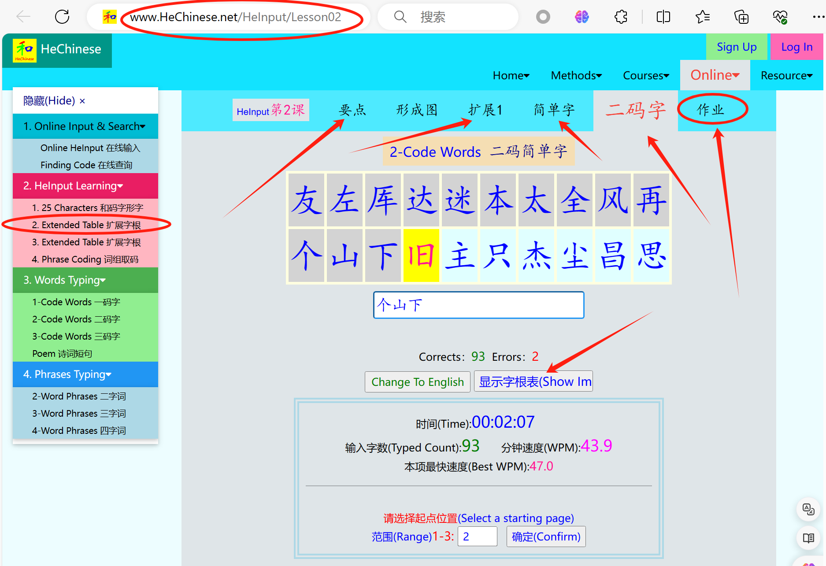Screen dimensions: 826x566
Task: Open 3. Extended Table 扩展字根
Action: (x=86, y=242)
